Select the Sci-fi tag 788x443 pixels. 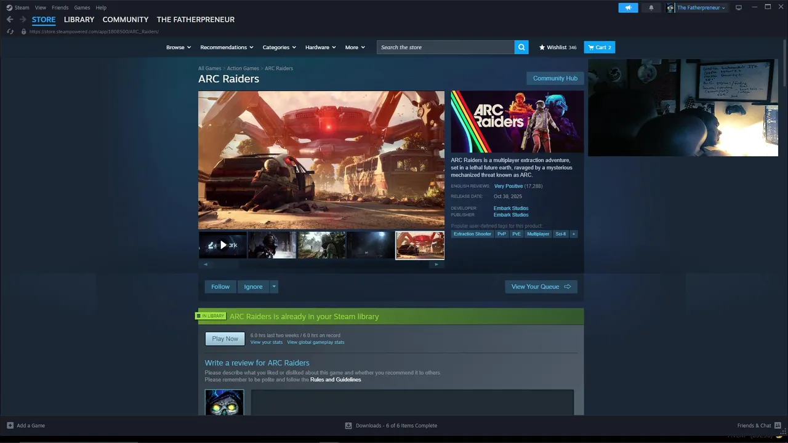click(560, 234)
